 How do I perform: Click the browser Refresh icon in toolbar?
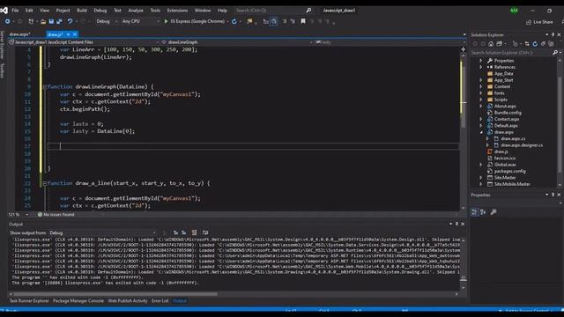click(234, 21)
